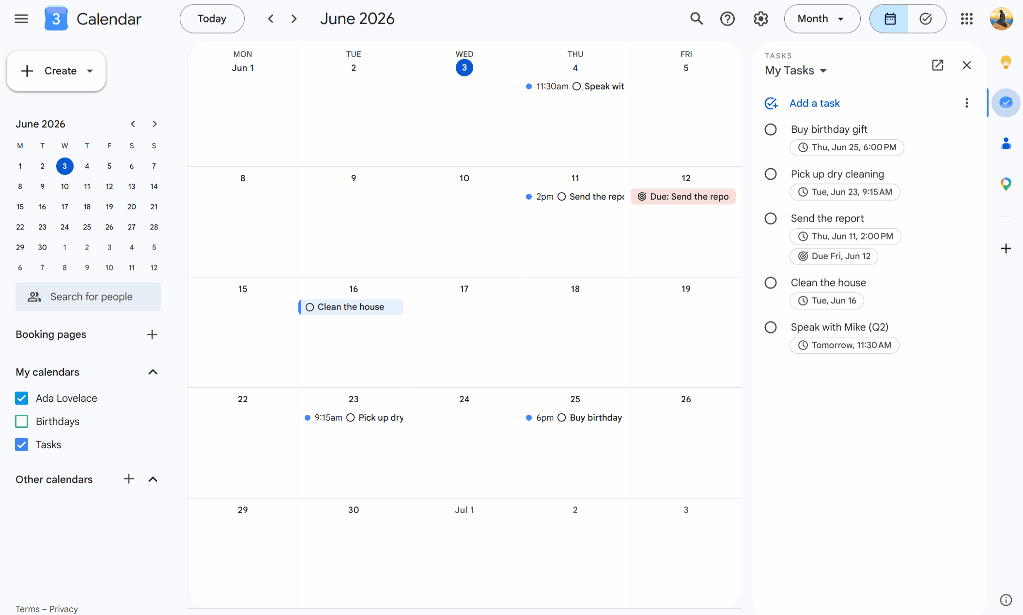This screenshot has width=1023, height=615.
Task: Toggle Ada Lovelace calendar checkbox
Action: pyautogui.click(x=22, y=398)
